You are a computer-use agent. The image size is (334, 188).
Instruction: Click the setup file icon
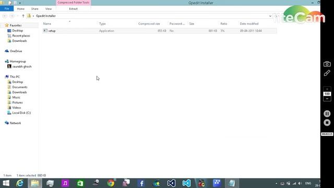(45, 31)
